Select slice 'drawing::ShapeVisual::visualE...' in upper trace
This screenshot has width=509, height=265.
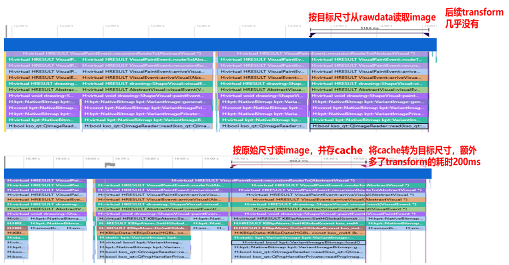coord(147,84)
